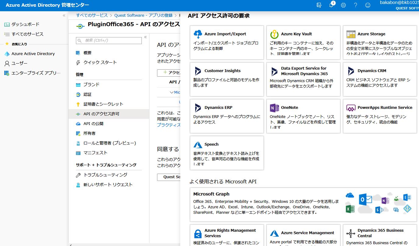Open the bakabon account menu

[x=399, y=5]
